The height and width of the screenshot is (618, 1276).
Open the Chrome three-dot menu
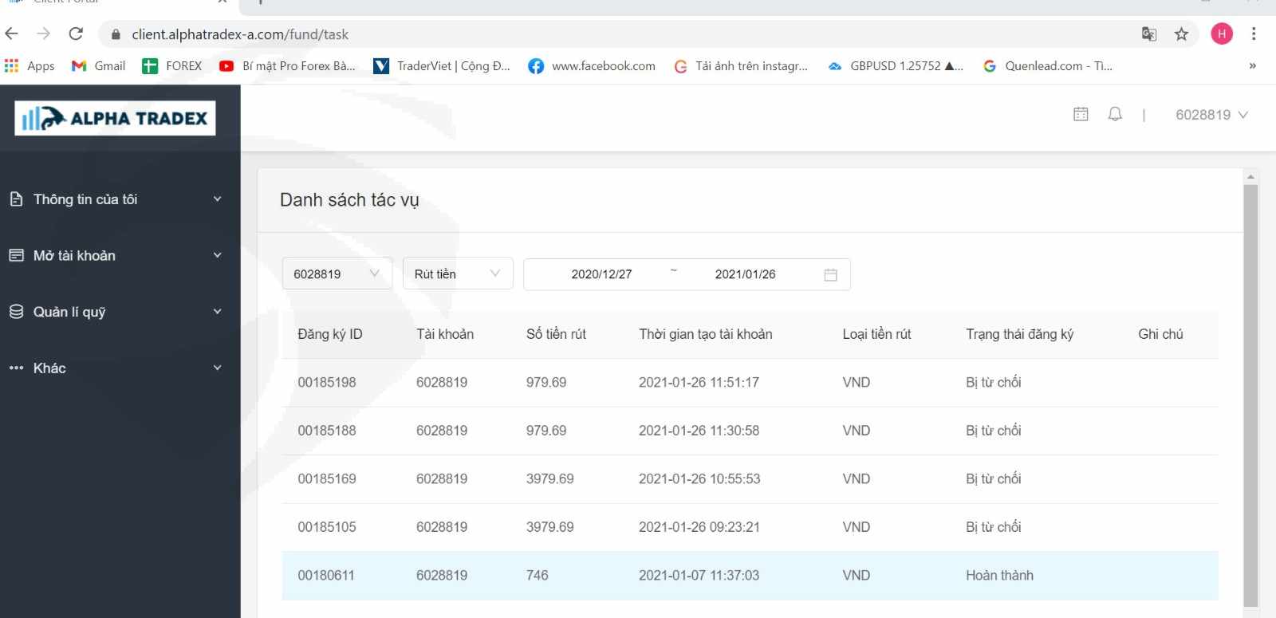1254,33
